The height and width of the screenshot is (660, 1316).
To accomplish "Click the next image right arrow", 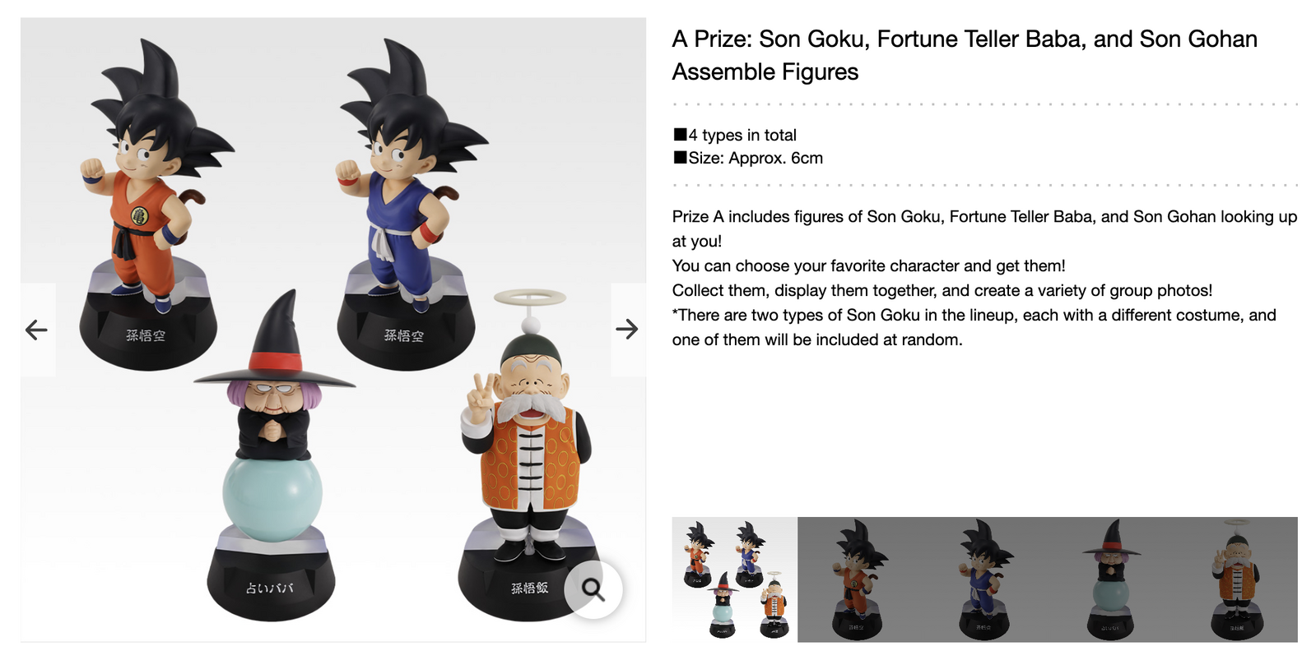I will (627, 330).
